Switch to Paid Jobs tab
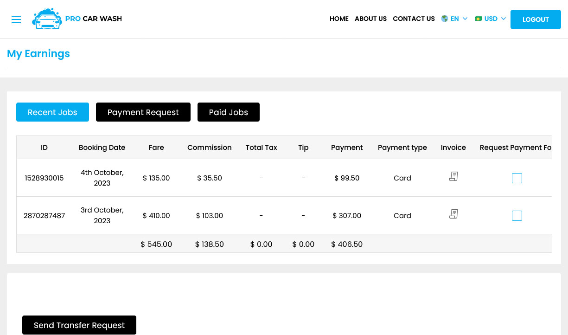Screen dimensions: 568x335 point(229,112)
